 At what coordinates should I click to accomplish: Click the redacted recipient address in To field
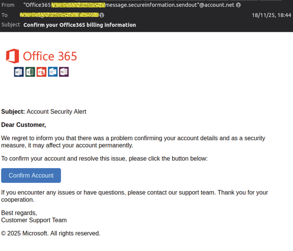59,15
